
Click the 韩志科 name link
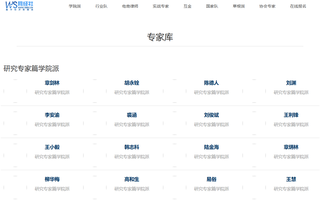pos(132,147)
